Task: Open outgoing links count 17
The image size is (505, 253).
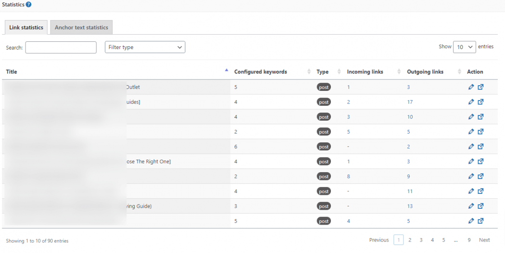Action: click(410, 102)
